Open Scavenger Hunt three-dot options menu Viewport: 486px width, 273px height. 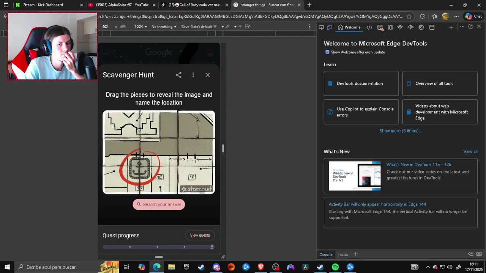coord(193,75)
